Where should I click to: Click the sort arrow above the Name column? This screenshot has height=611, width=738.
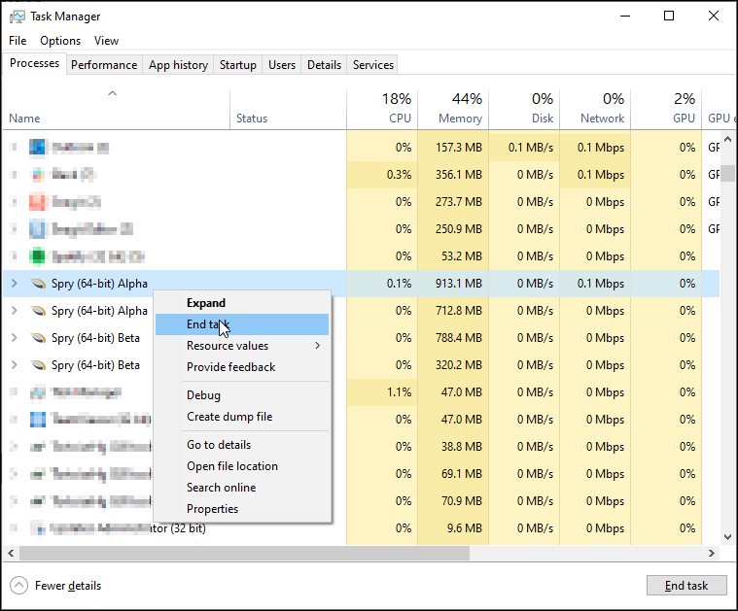click(x=112, y=93)
